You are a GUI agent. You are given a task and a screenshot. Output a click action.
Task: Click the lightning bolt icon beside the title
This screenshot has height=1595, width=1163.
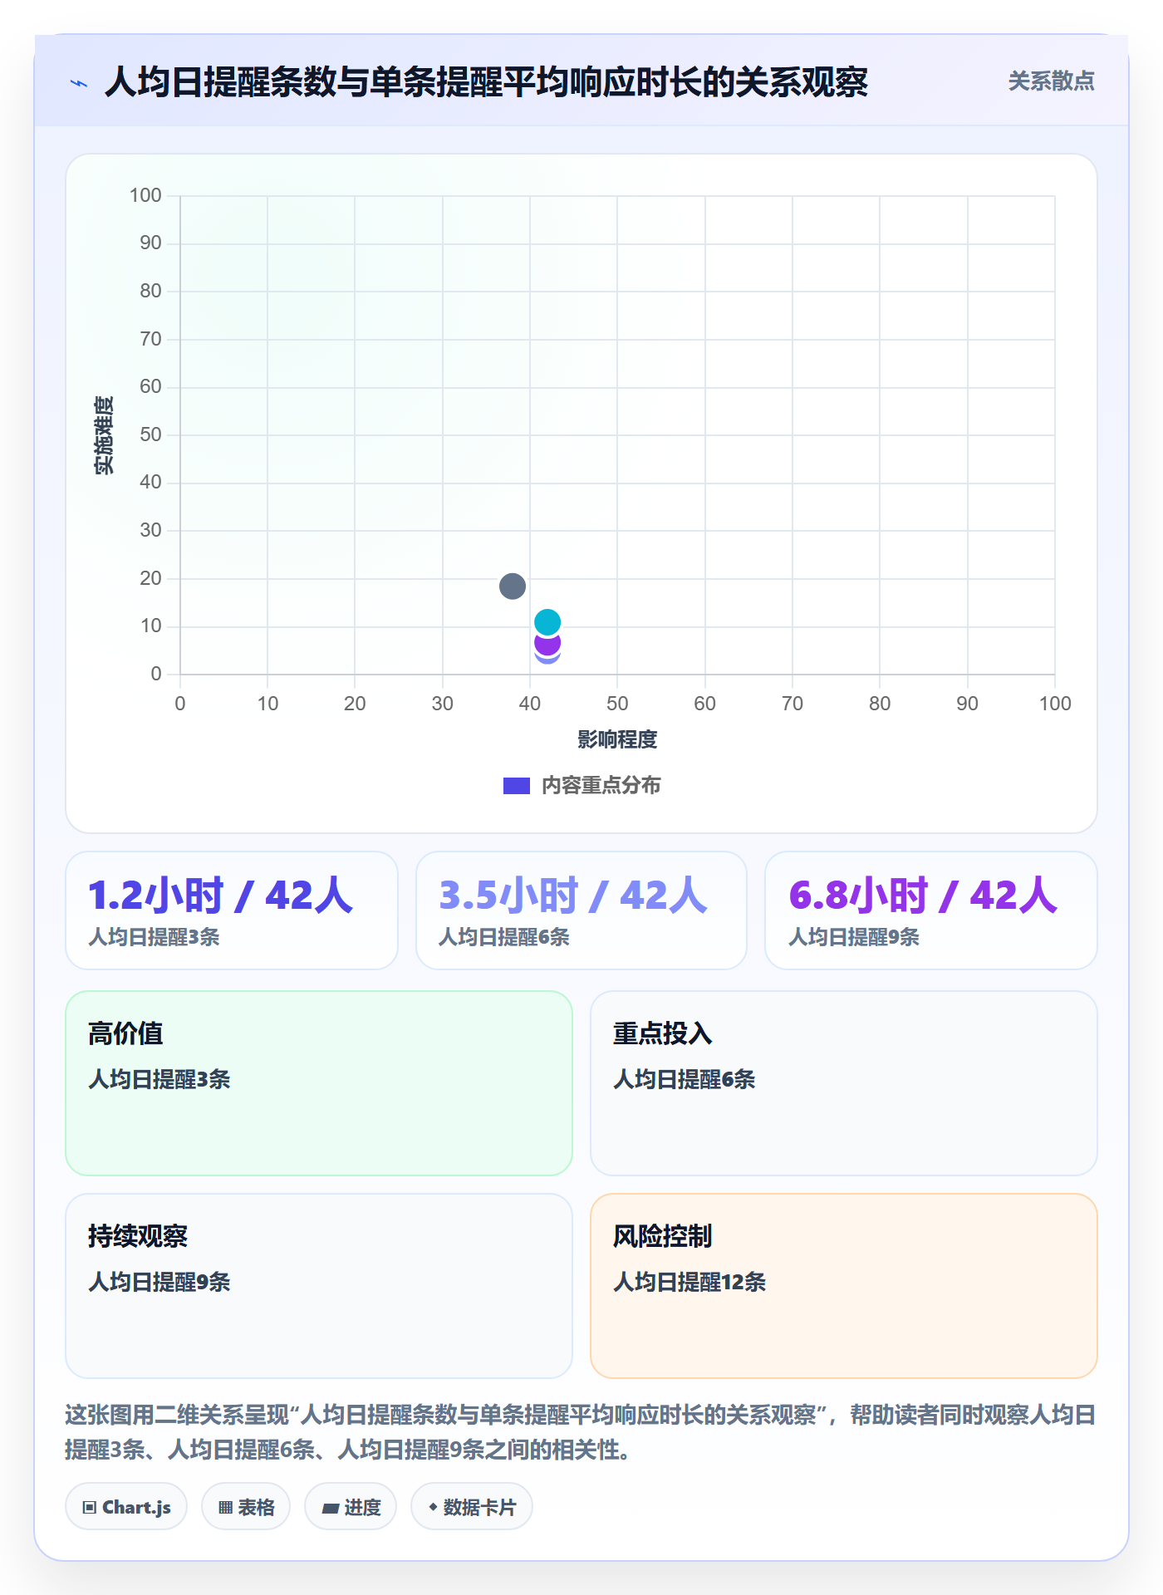pyautogui.click(x=79, y=83)
